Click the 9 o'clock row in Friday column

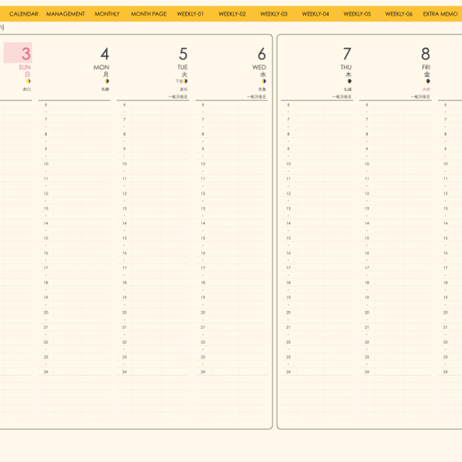pos(395,149)
